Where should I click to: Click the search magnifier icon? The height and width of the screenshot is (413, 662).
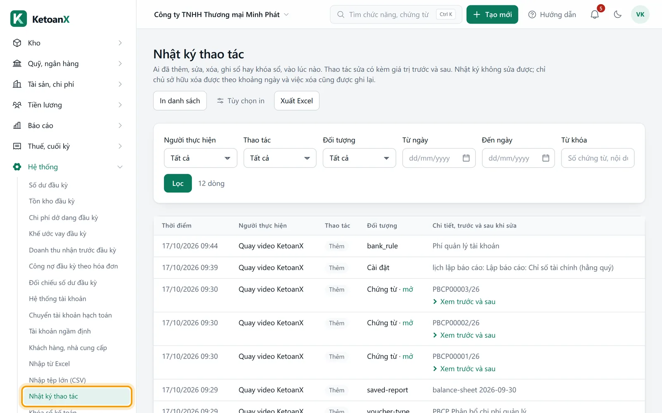pyautogui.click(x=341, y=14)
